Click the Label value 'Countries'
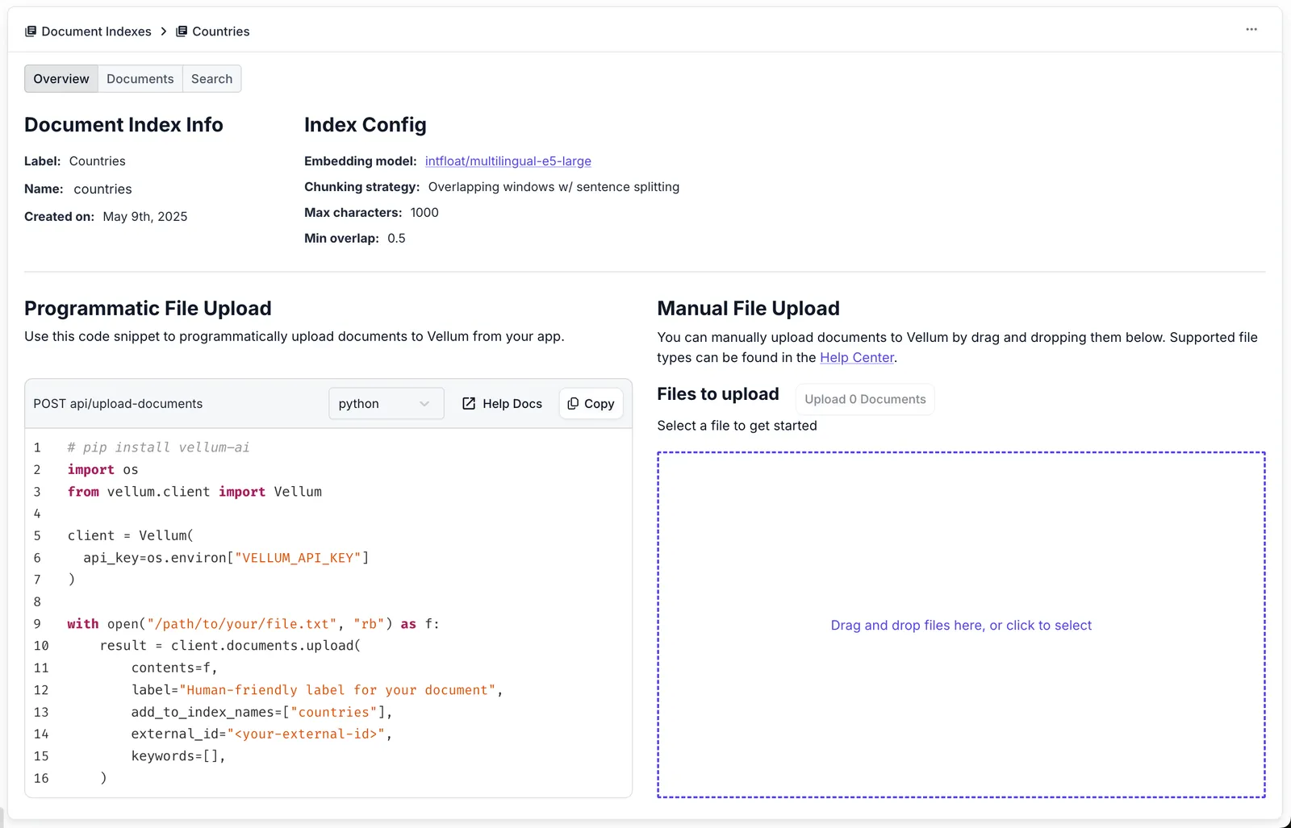Viewport: 1291px width, 828px height. (x=98, y=161)
